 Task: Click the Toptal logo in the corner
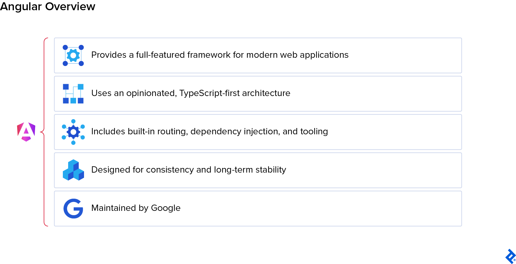510,256
